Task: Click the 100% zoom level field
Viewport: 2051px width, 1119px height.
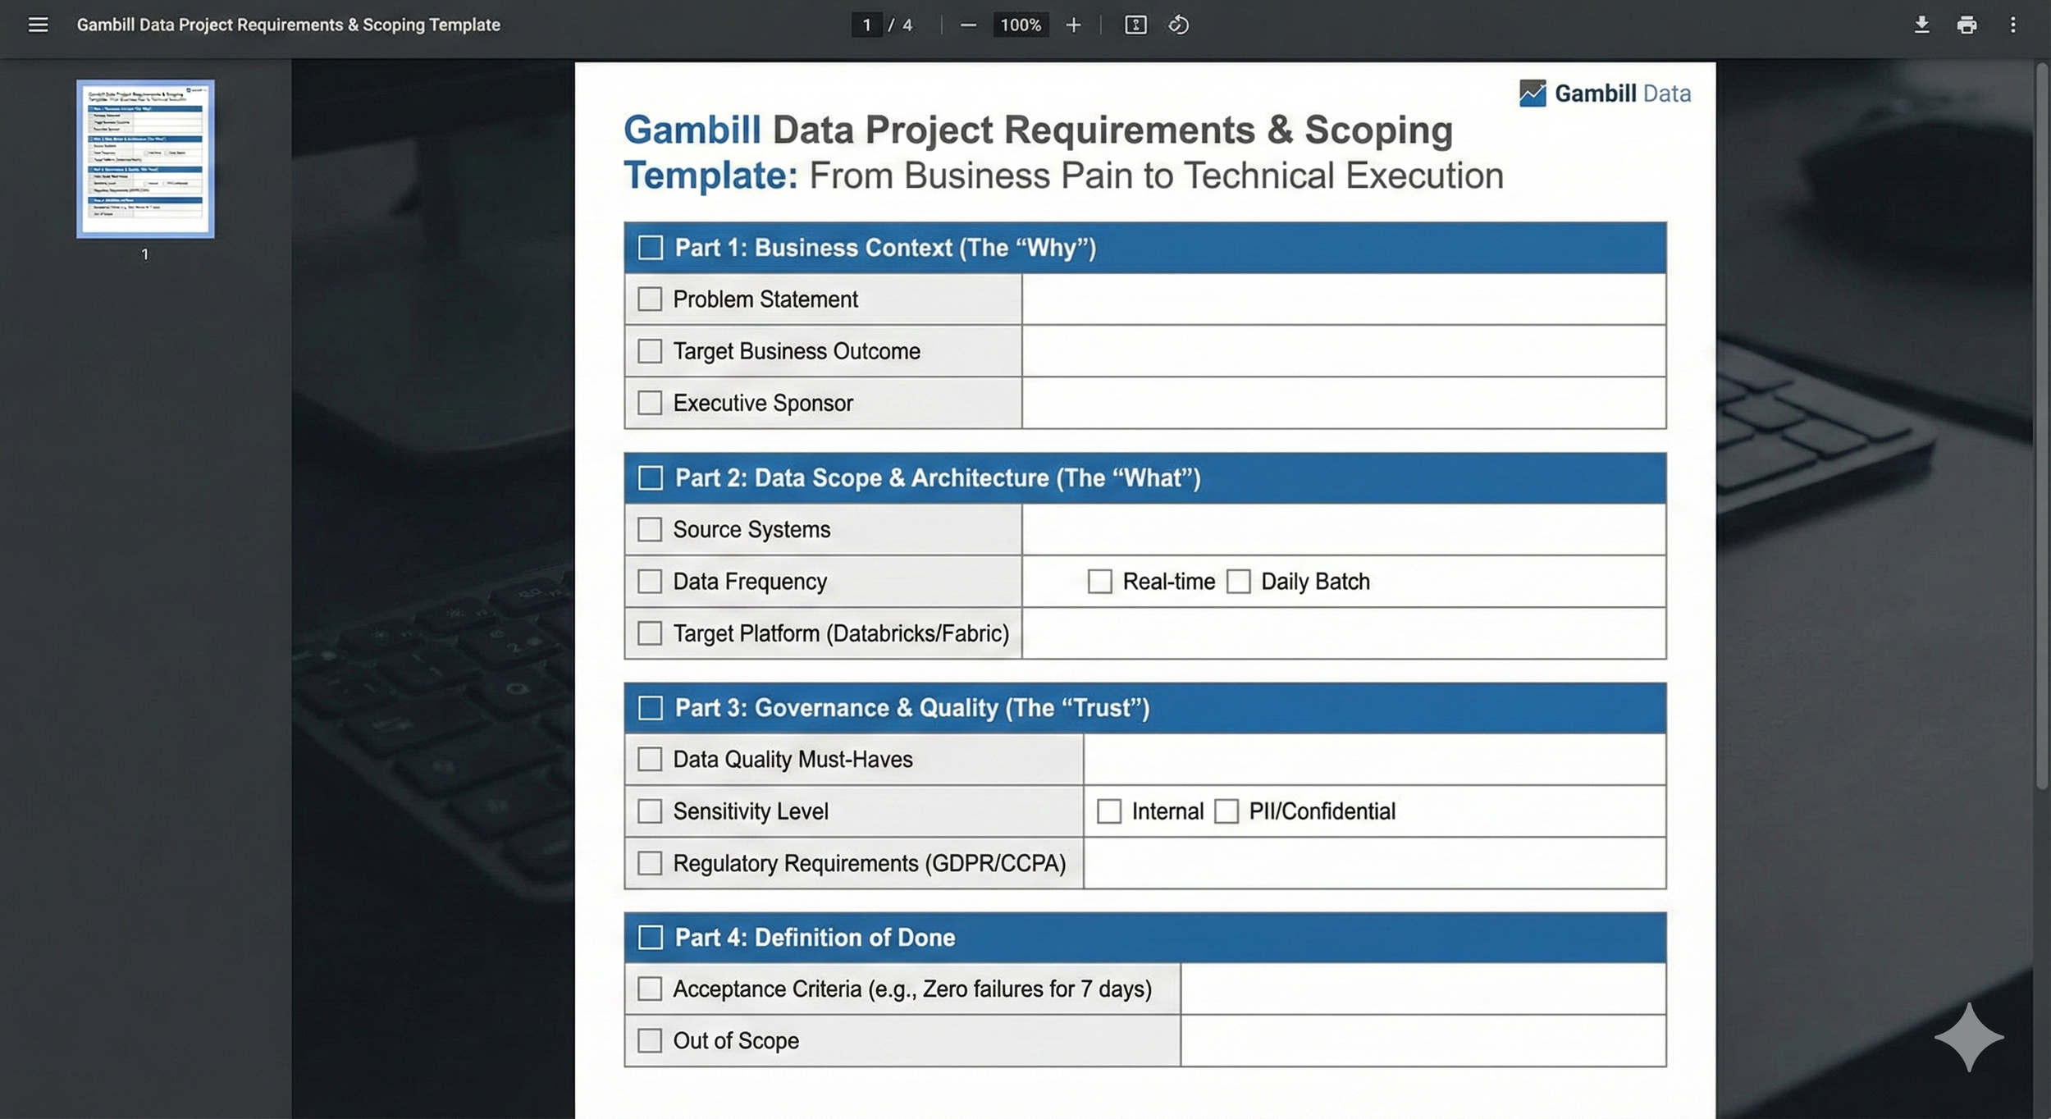Action: pos(1021,25)
